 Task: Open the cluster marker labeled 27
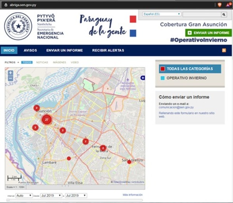click(x=47, y=119)
